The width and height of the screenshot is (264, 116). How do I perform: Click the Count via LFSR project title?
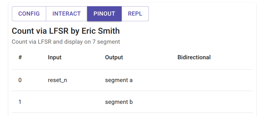[66, 31]
